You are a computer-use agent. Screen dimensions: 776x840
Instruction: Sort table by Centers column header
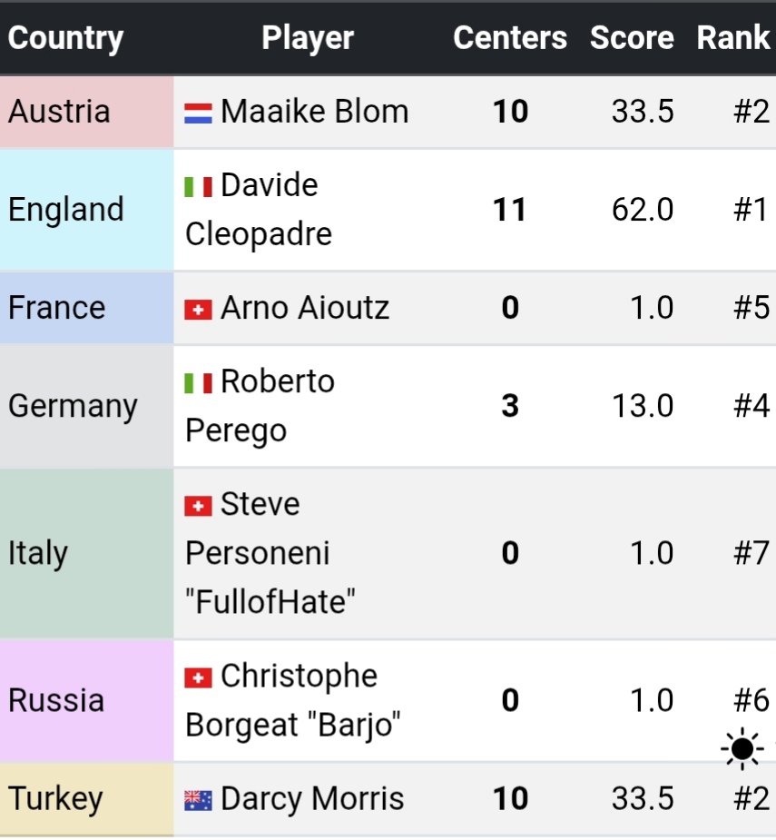510,38
